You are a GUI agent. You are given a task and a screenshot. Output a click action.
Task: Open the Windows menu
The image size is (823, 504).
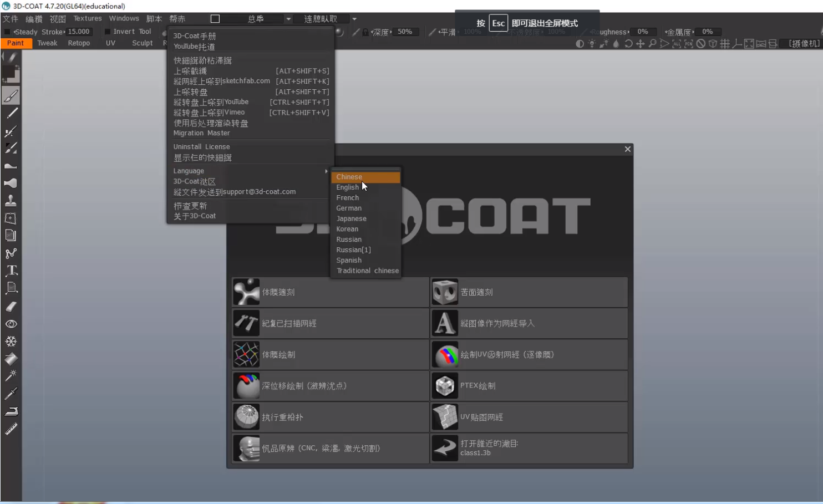124,18
